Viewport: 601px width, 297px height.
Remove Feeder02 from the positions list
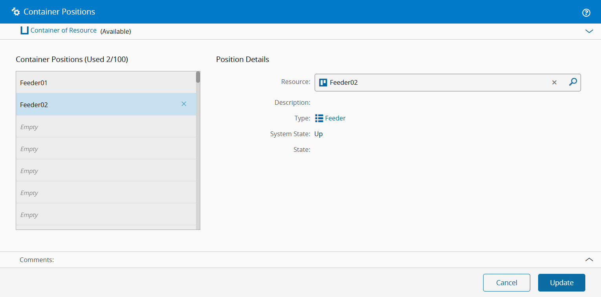pyautogui.click(x=184, y=104)
